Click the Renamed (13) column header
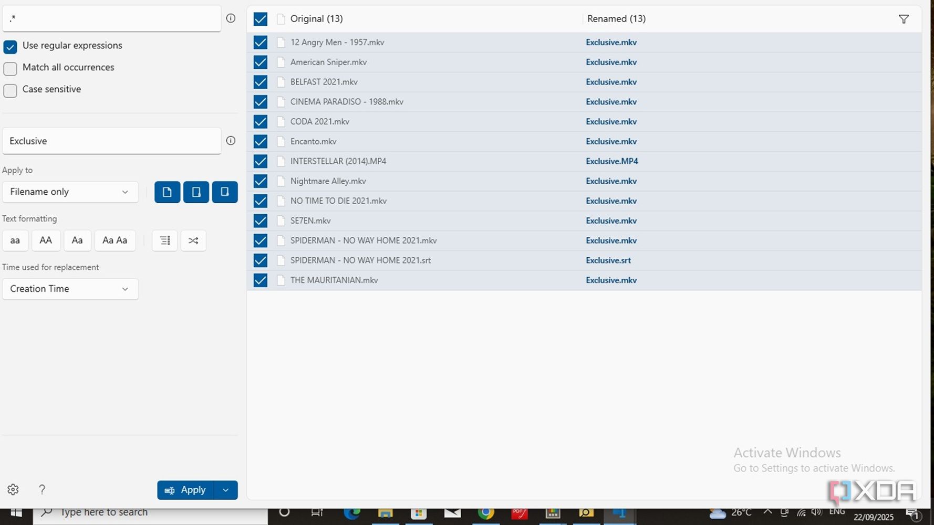Screen dimensions: 934x525 [x=616, y=19]
